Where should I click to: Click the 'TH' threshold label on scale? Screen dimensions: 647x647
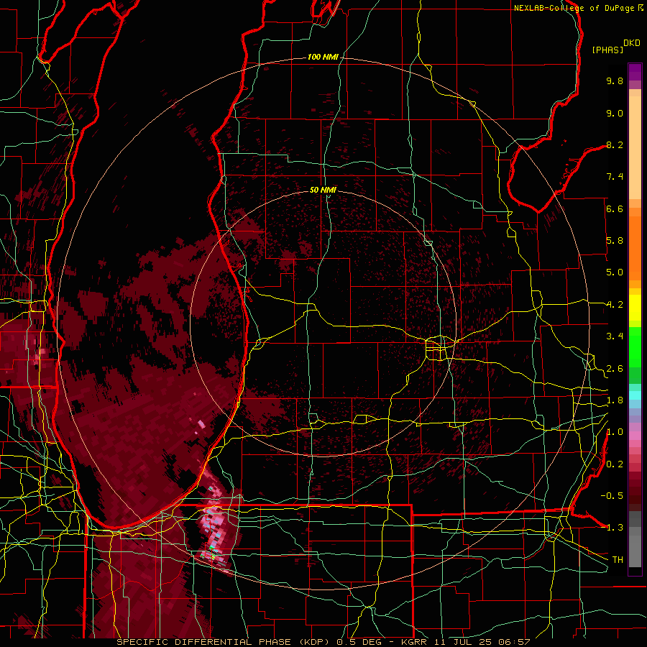pyautogui.click(x=618, y=560)
